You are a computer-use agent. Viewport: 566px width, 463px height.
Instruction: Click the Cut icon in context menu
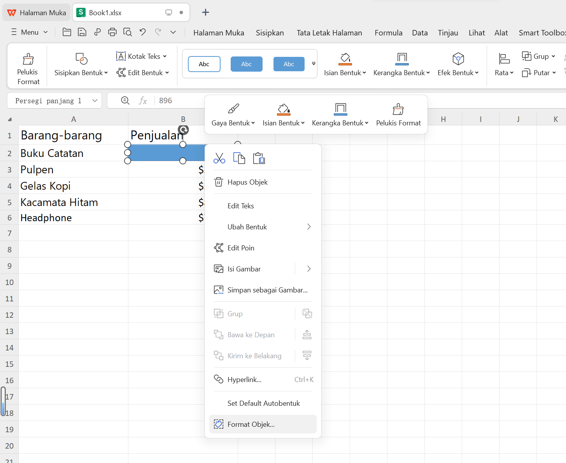tap(219, 158)
